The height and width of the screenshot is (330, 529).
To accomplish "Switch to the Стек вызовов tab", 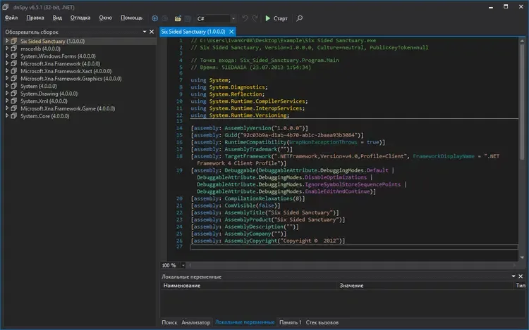I will pos(322,322).
